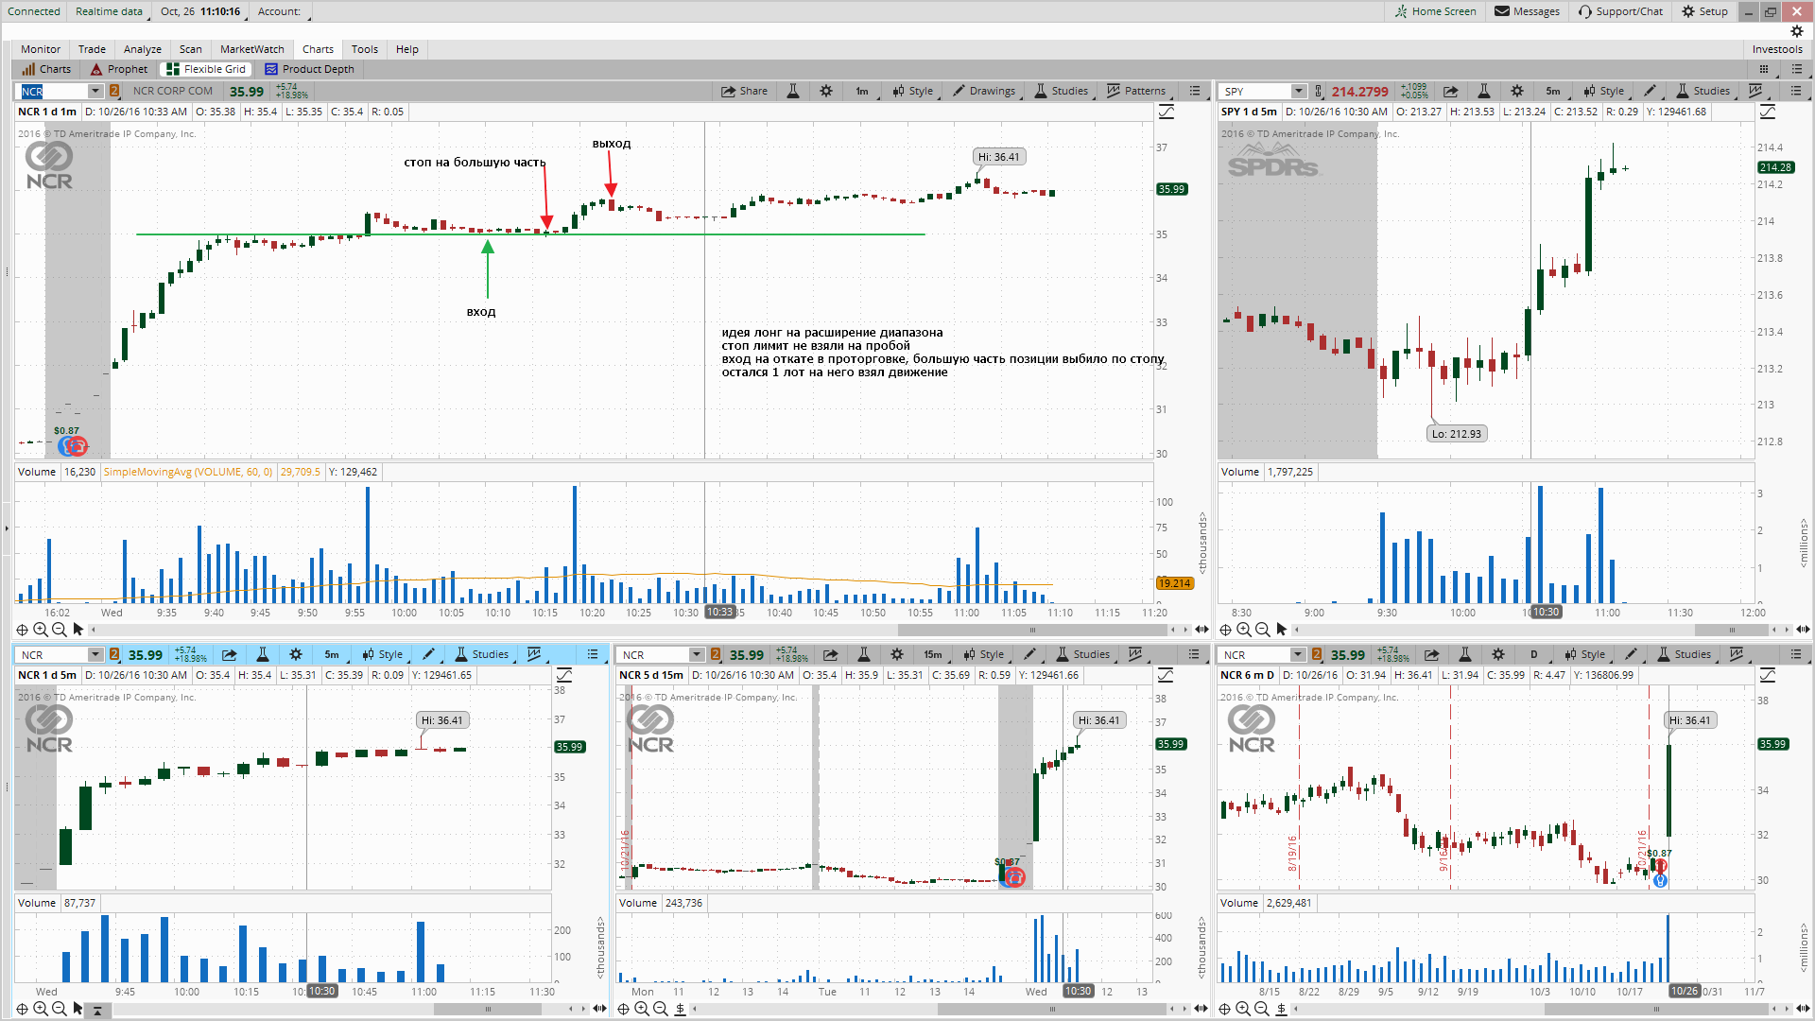Open the Tools tab

pos(365,49)
